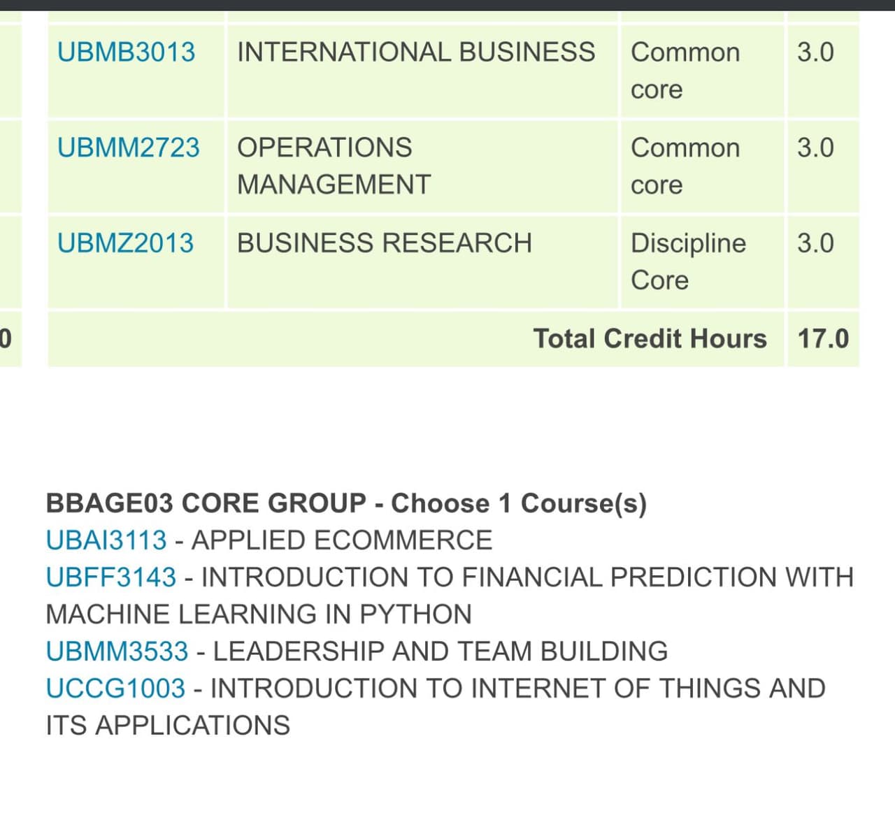Image resolution: width=895 pixels, height=820 pixels.
Task: Click the 3.0 credit value for Business Research
Action: click(x=815, y=243)
